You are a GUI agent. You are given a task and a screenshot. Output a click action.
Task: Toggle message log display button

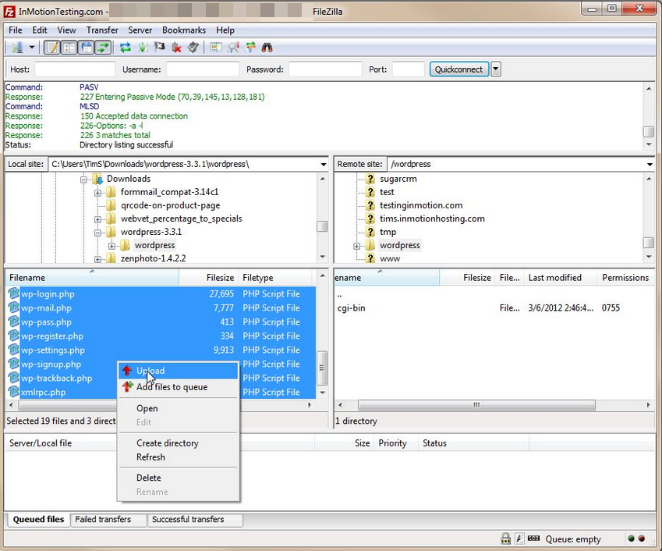(x=52, y=48)
